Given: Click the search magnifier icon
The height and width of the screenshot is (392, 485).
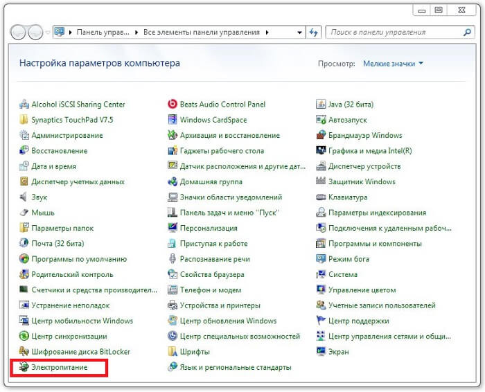Looking at the screenshot, I should (467, 32).
